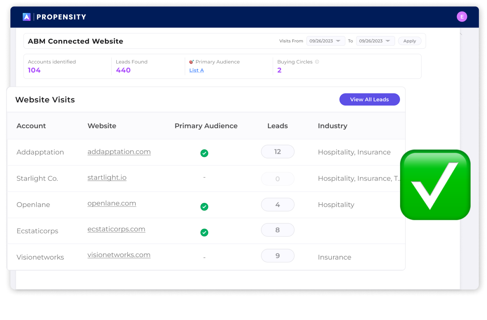
Task: Visit the openlane.com link
Action: point(112,203)
